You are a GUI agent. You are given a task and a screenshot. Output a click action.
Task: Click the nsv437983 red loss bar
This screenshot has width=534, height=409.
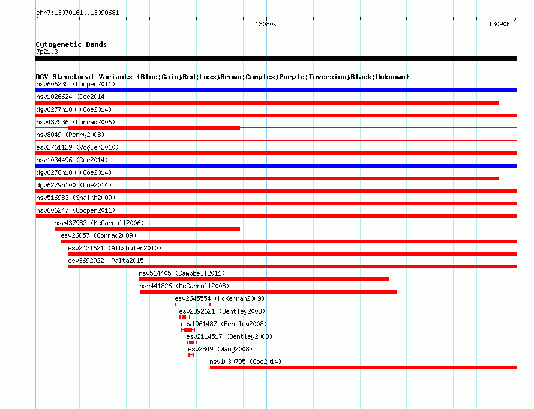[x=147, y=229]
